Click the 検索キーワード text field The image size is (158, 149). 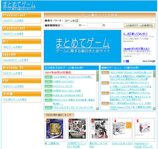(x=116, y=21)
